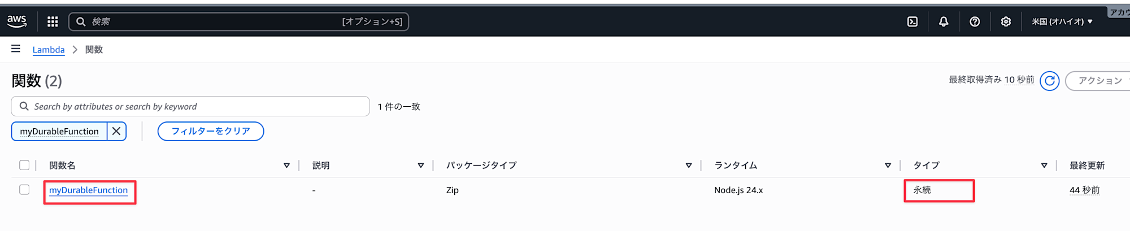The height and width of the screenshot is (231, 1130).
Task: Open the settings gear icon
Action: tap(1006, 21)
